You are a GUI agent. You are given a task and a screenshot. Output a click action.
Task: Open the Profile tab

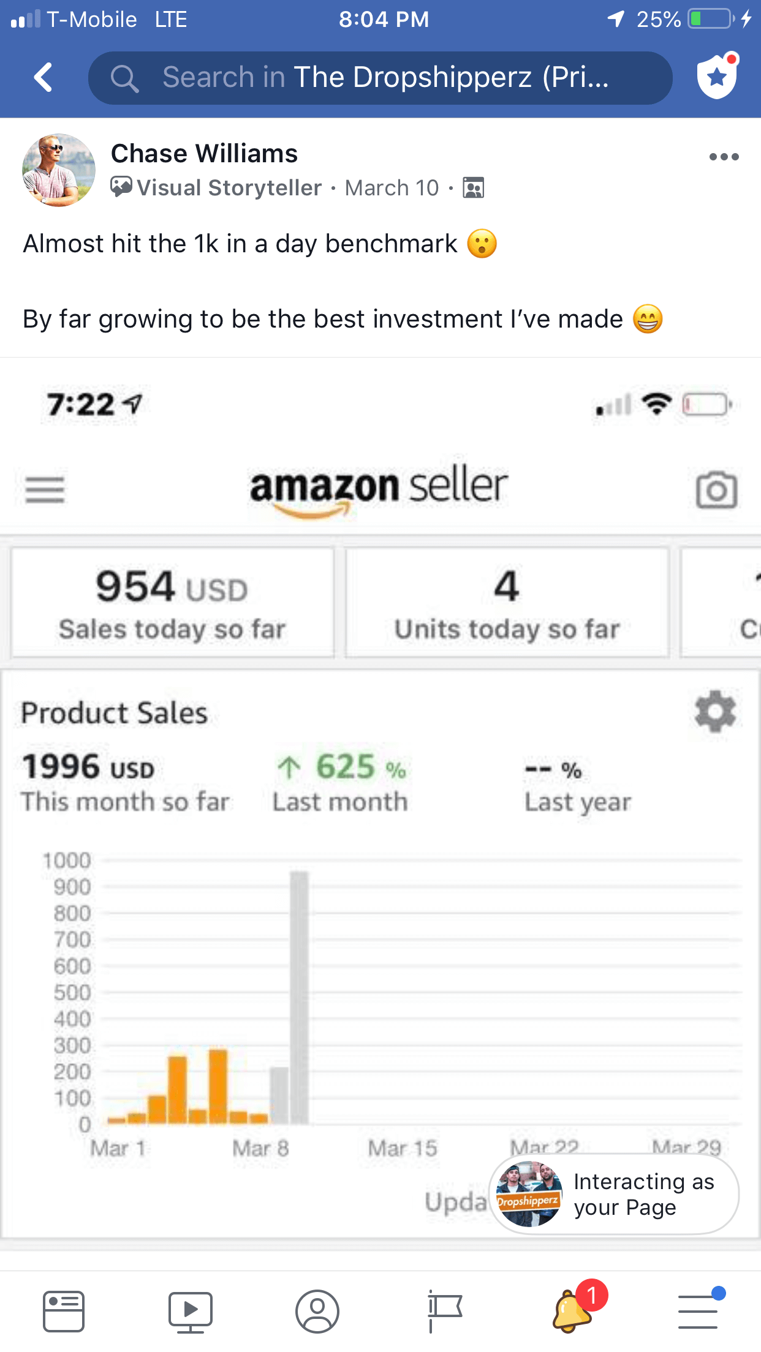coord(317,1312)
